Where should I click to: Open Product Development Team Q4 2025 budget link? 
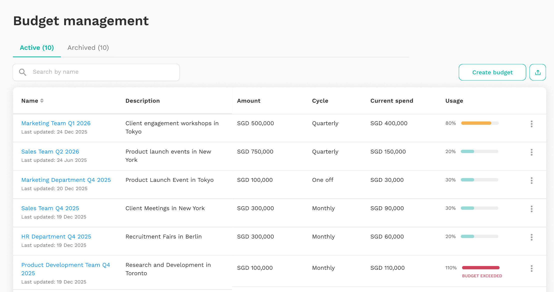(x=66, y=269)
